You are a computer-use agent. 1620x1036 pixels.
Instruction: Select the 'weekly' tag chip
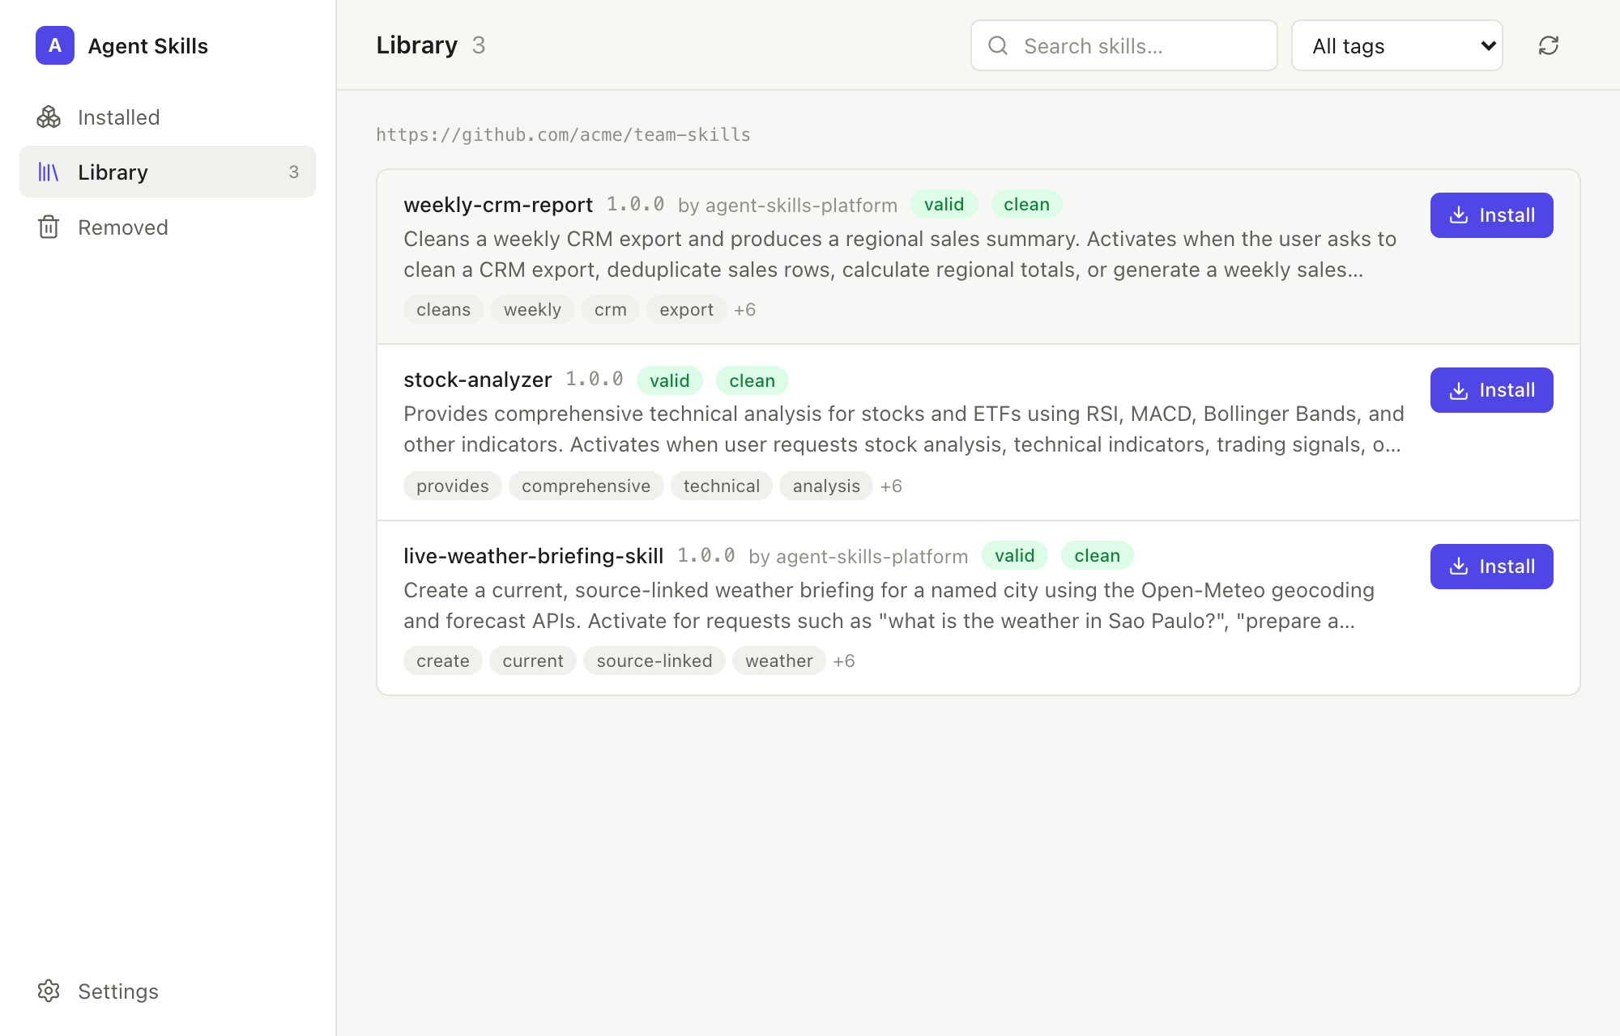532,309
